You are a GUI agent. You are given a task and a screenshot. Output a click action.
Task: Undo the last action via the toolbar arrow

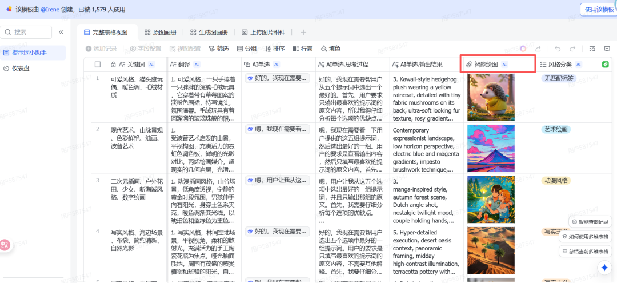tap(558, 49)
